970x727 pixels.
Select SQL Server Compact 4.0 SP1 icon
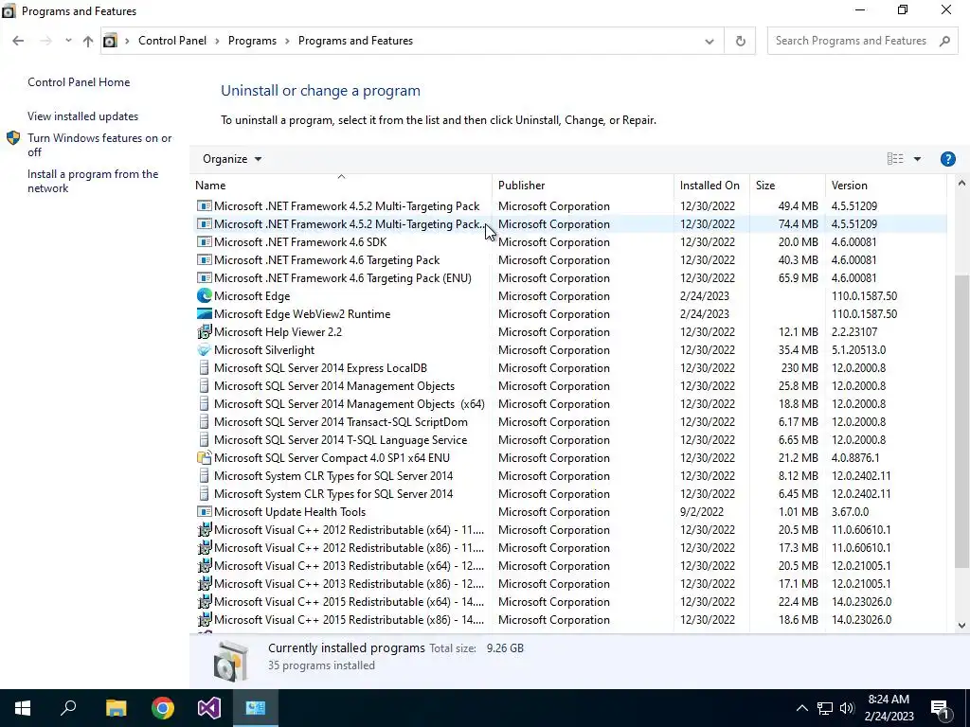click(x=205, y=458)
